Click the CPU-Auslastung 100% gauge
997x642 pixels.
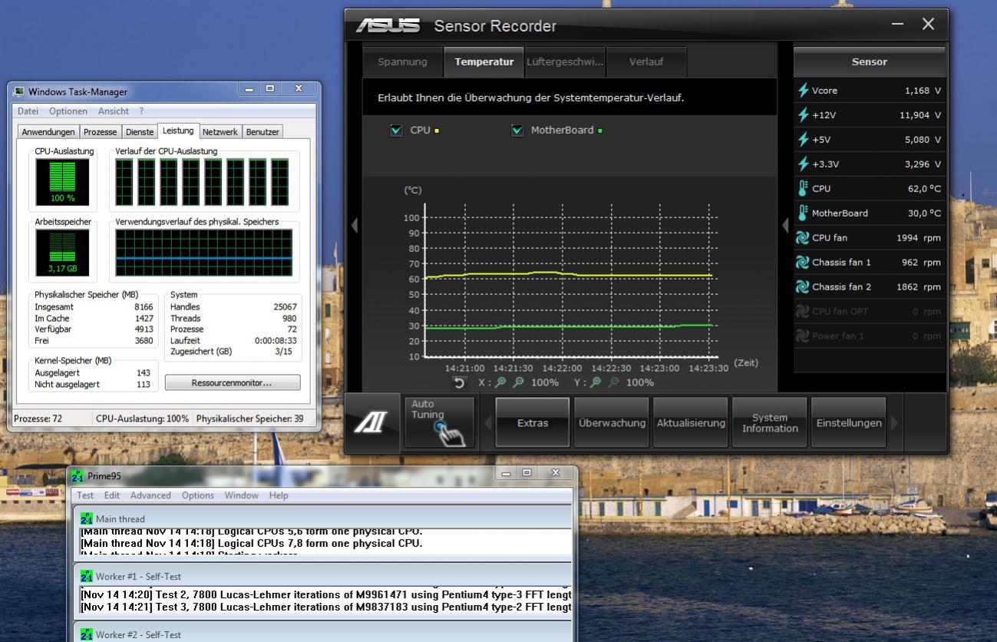click(62, 182)
